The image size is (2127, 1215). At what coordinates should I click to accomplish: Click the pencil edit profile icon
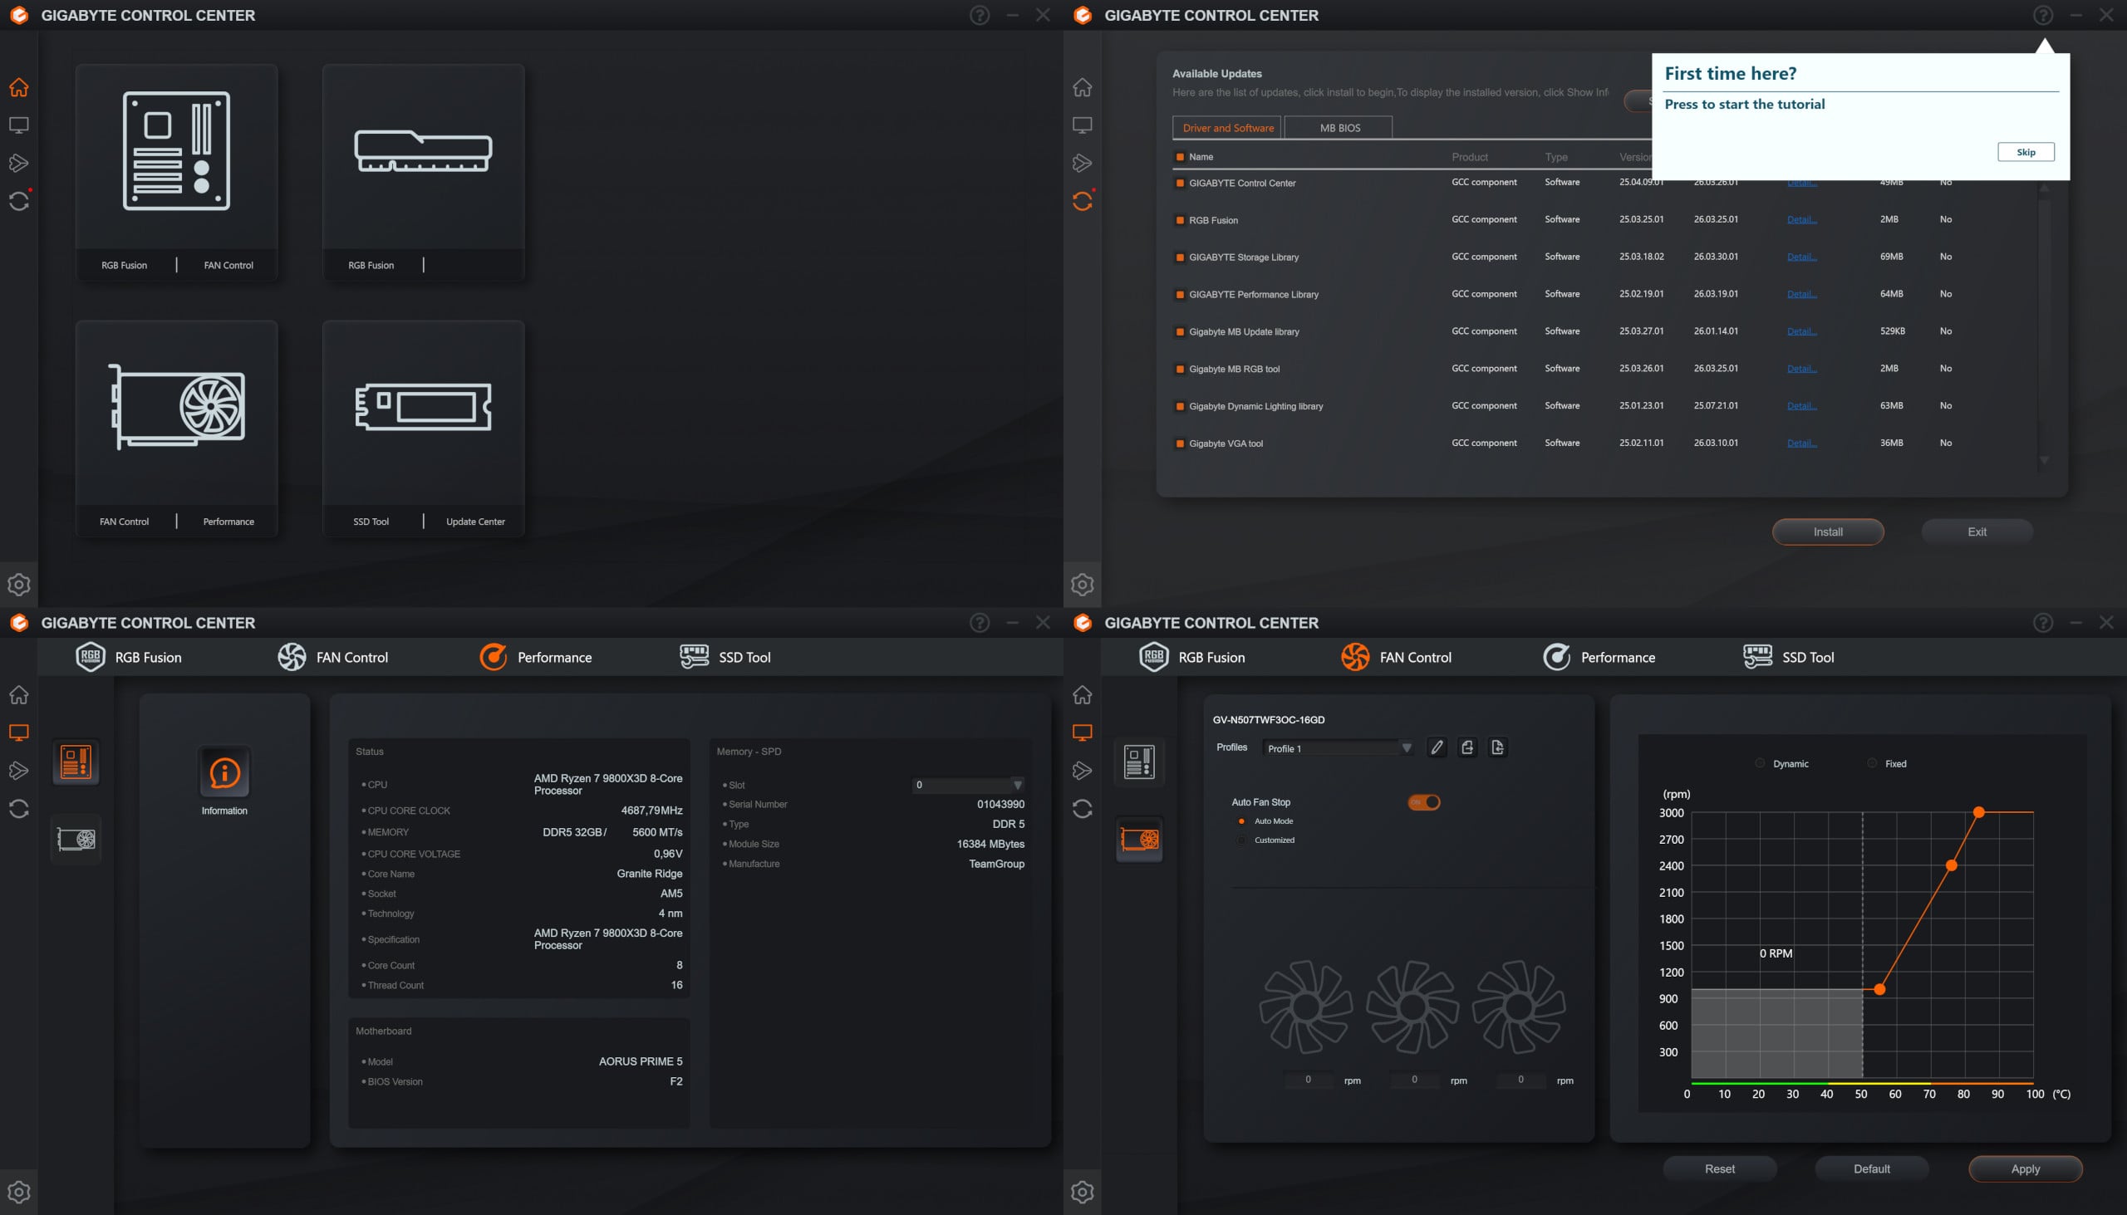coord(1437,747)
